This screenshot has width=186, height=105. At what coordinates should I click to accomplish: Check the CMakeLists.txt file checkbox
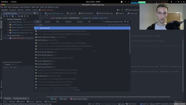tap(8, 22)
